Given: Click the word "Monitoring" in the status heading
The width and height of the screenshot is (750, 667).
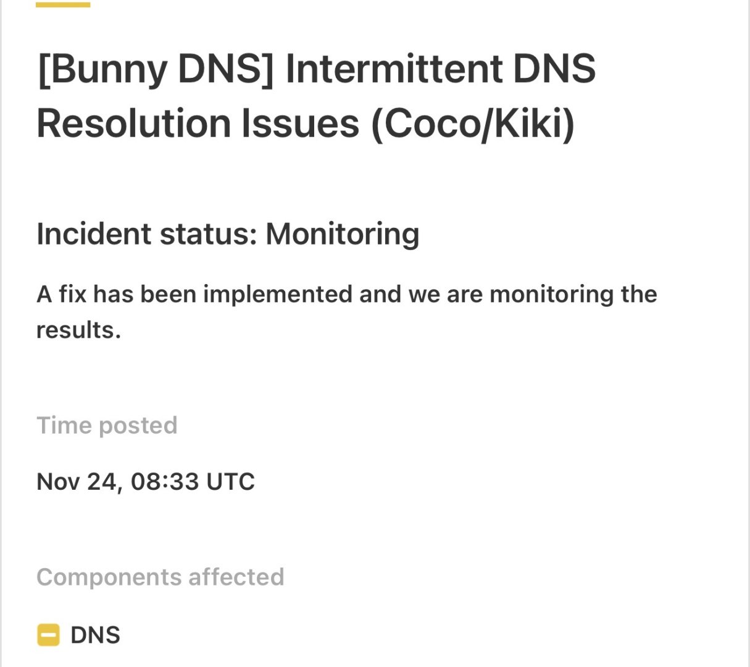Looking at the screenshot, I should tap(342, 234).
